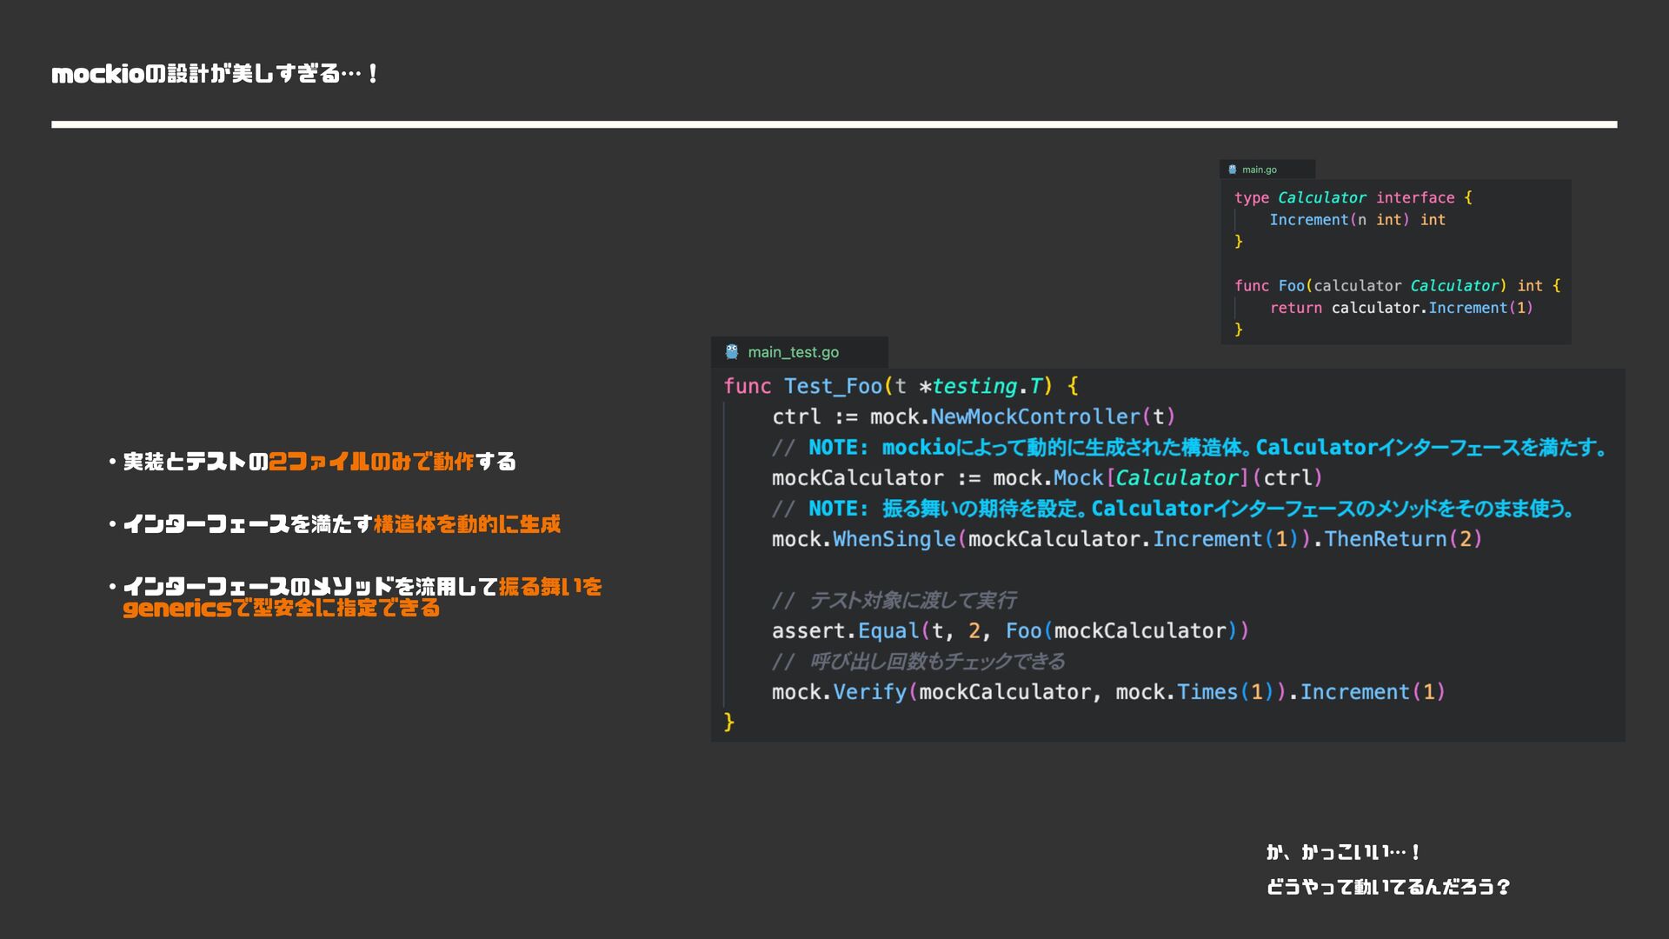Click code line 'func Test_Foo(t *testing.T) {'
The width and height of the screenshot is (1669, 939).
tap(901, 386)
